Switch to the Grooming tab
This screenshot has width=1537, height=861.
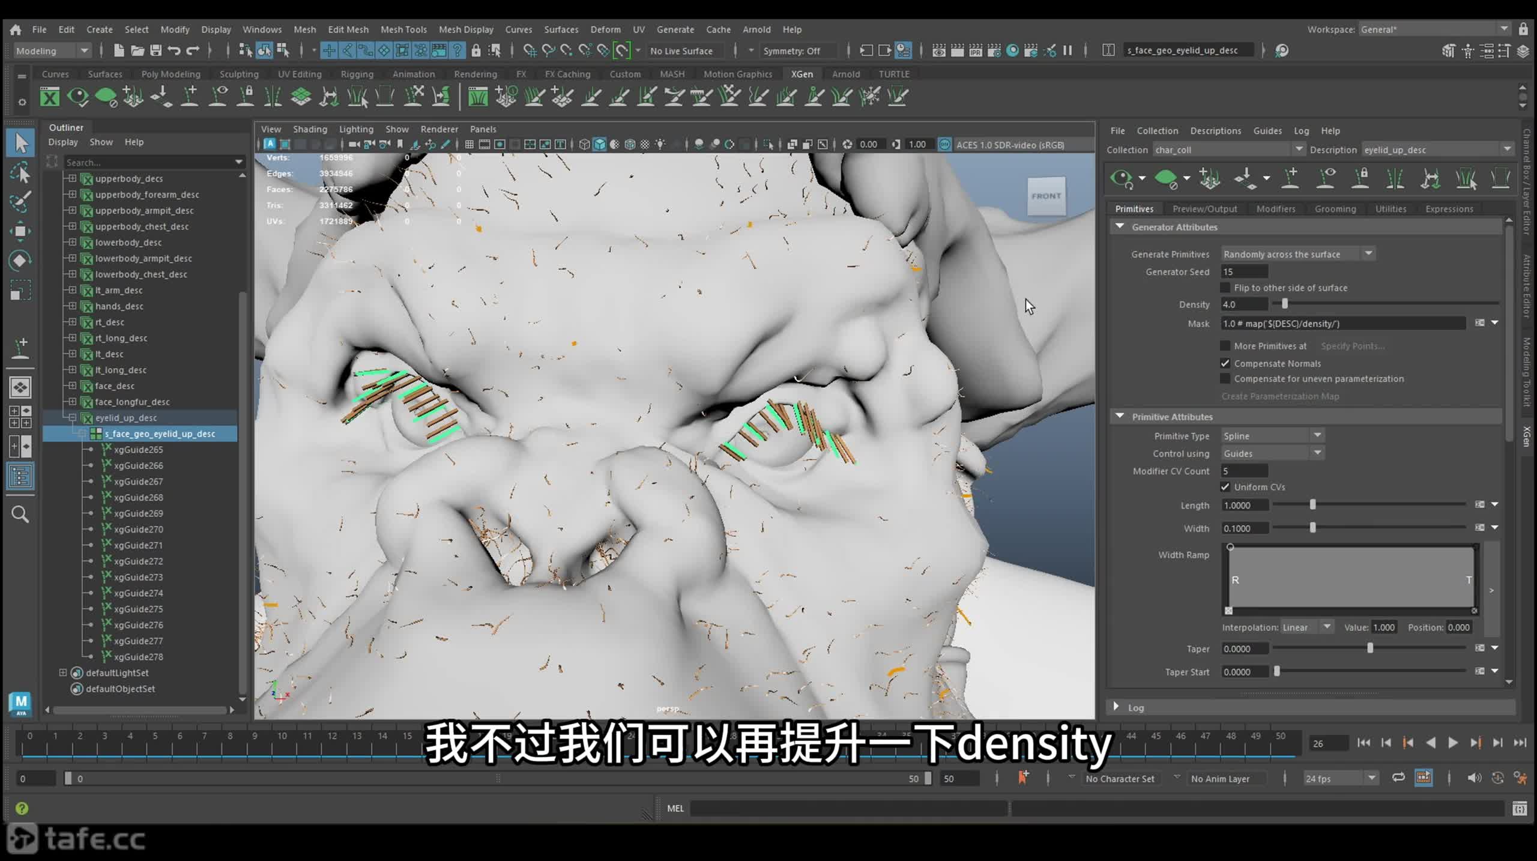(x=1335, y=208)
